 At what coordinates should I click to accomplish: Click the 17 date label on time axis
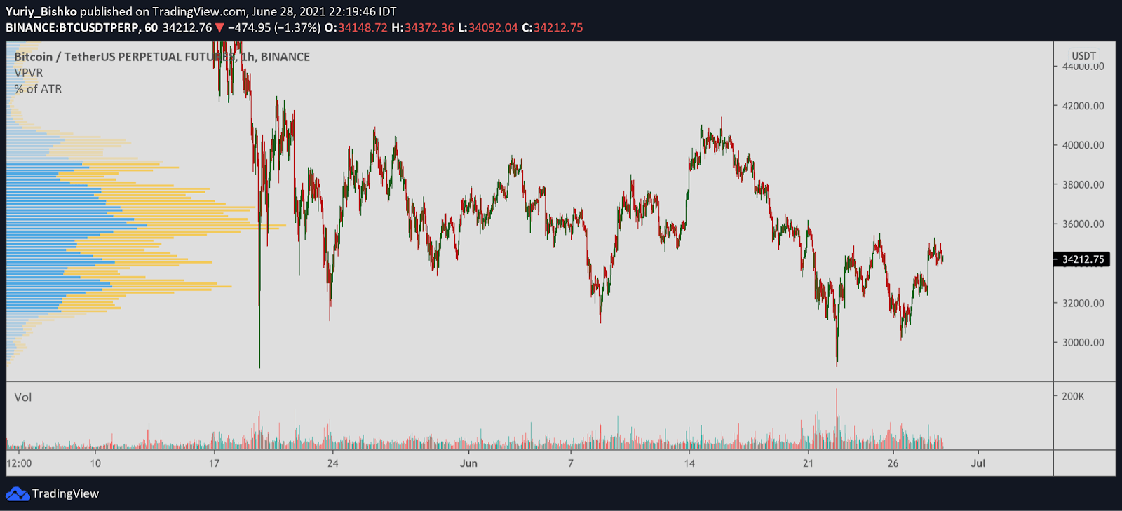click(214, 463)
